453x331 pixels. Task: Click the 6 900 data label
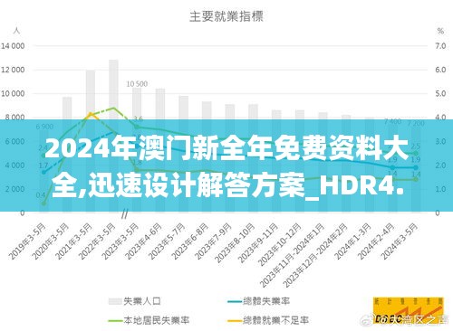[44, 127]
